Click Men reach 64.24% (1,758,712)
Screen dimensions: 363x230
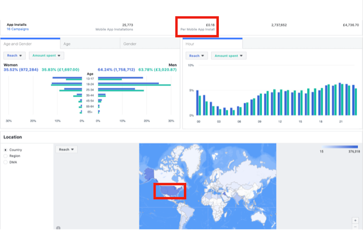pos(116,70)
